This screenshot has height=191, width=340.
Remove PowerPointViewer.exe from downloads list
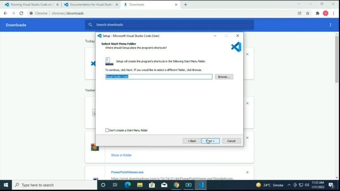(x=248, y=172)
